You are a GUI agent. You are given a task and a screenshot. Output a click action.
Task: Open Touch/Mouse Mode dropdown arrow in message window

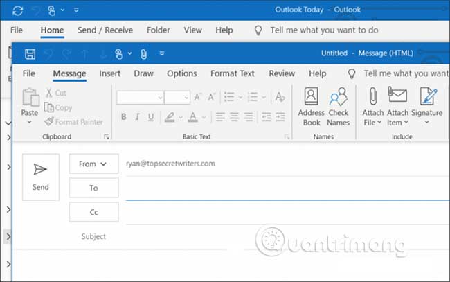pyautogui.click(x=129, y=53)
